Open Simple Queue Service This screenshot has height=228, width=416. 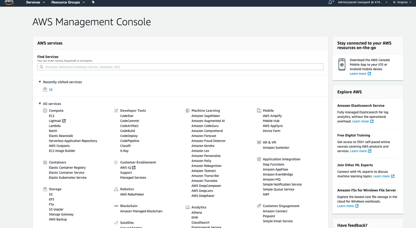click(x=279, y=189)
